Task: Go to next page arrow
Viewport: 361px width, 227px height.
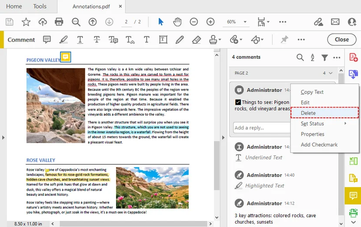Action: 109,22
